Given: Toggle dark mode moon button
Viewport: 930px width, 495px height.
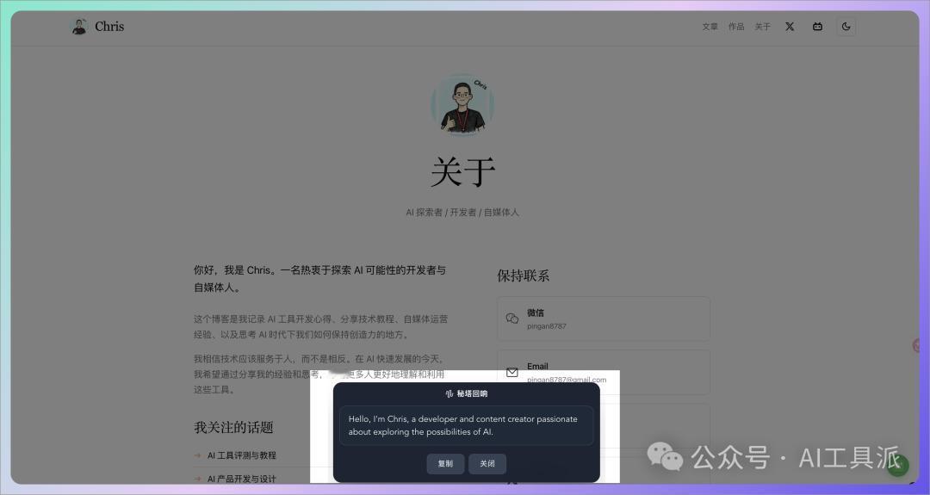Looking at the screenshot, I should pos(846,26).
